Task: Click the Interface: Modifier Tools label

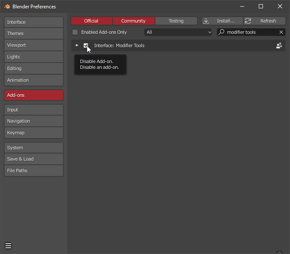Action: [119, 45]
